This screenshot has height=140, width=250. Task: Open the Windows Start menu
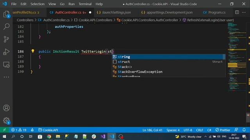point(4,136)
